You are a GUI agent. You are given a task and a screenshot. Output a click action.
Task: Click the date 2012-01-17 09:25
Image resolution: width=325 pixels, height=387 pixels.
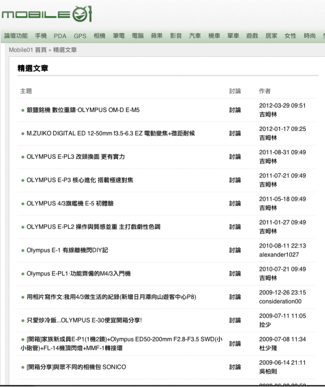[282, 129]
